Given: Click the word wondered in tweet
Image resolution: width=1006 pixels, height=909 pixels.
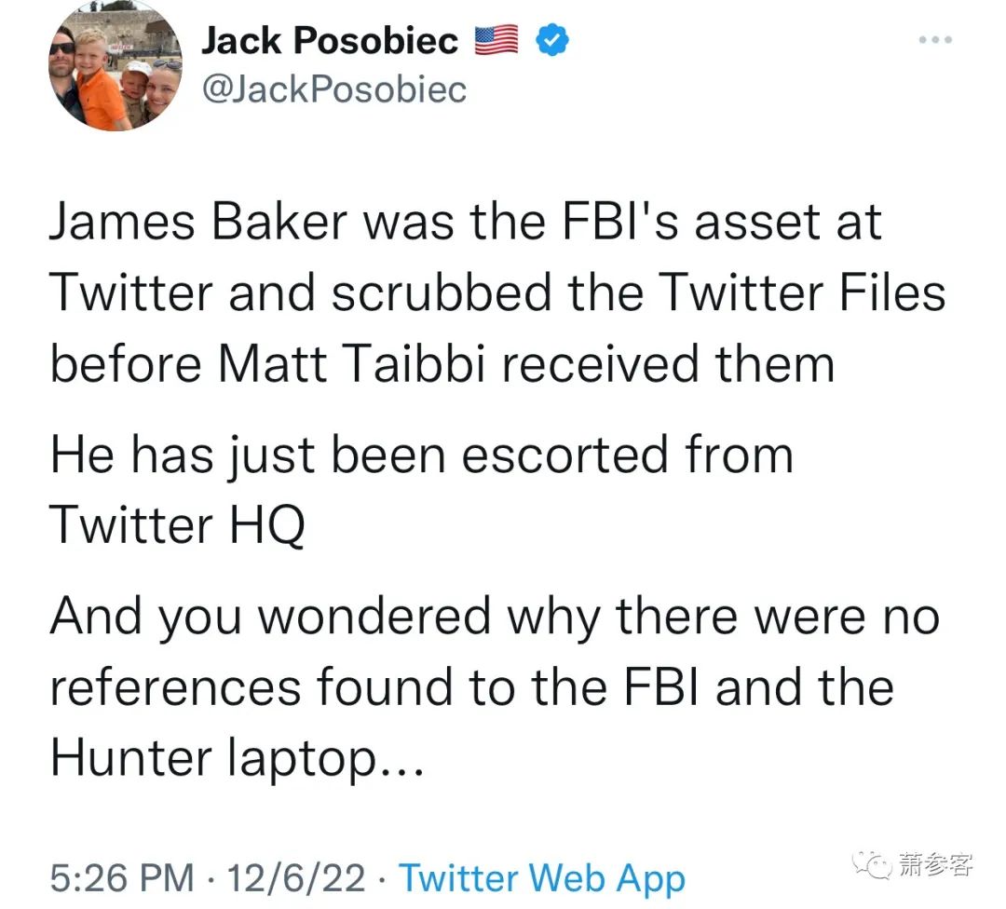Looking at the screenshot, I should click(x=374, y=617).
